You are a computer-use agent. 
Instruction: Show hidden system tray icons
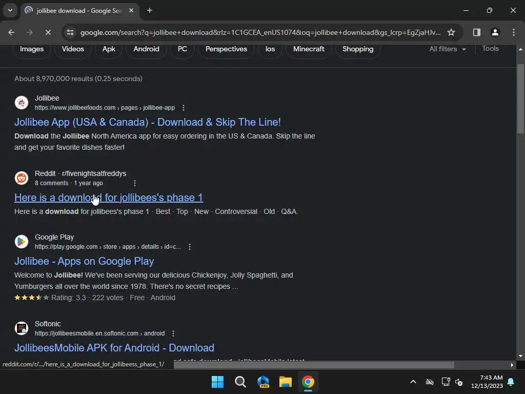[413, 382]
